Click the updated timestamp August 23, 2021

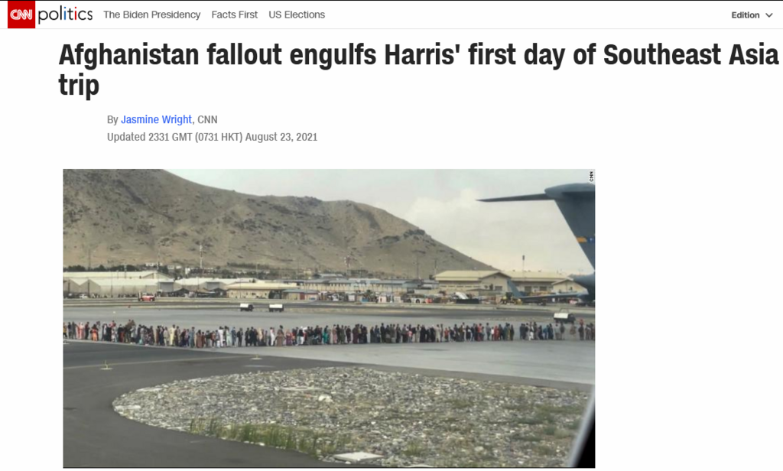click(x=213, y=137)
